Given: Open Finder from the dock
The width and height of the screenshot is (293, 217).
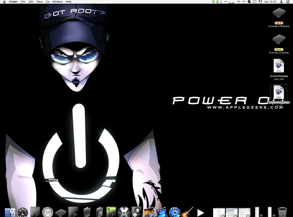Looking at the screenshot, I should (x=10, y=213).
